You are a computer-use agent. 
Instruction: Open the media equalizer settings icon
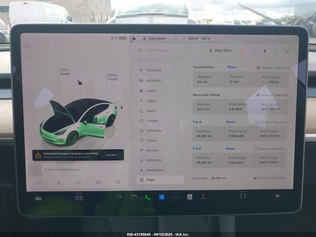pyautogui.click(x=98, y=182)
